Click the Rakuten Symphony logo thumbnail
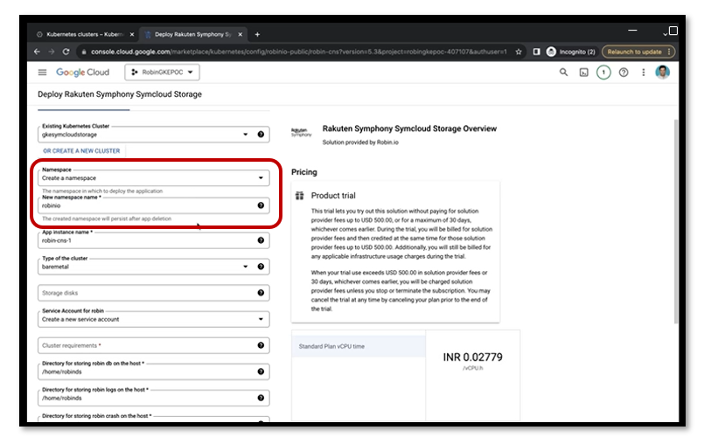 [x=301, y=132]
